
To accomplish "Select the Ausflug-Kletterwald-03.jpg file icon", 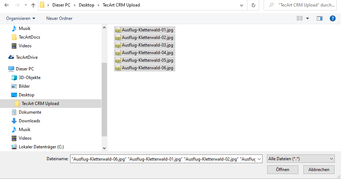I will (118, 45).
